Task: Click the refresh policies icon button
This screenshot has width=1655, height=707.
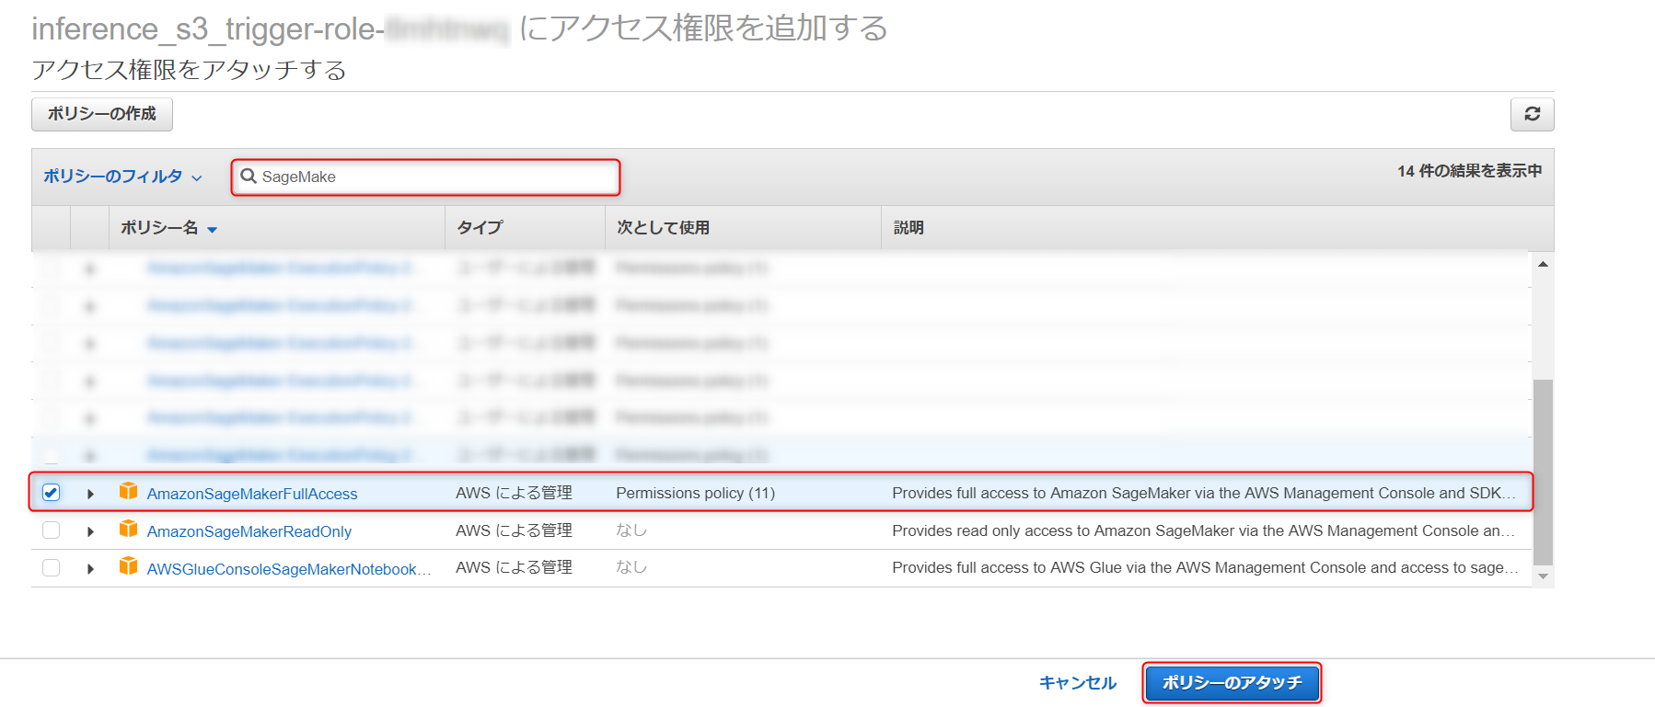Action: coord(1532,114)
